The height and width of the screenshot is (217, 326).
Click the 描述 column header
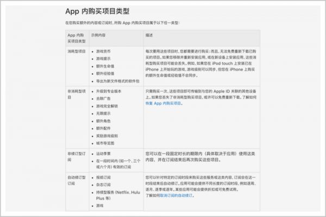tap(149, 35)
